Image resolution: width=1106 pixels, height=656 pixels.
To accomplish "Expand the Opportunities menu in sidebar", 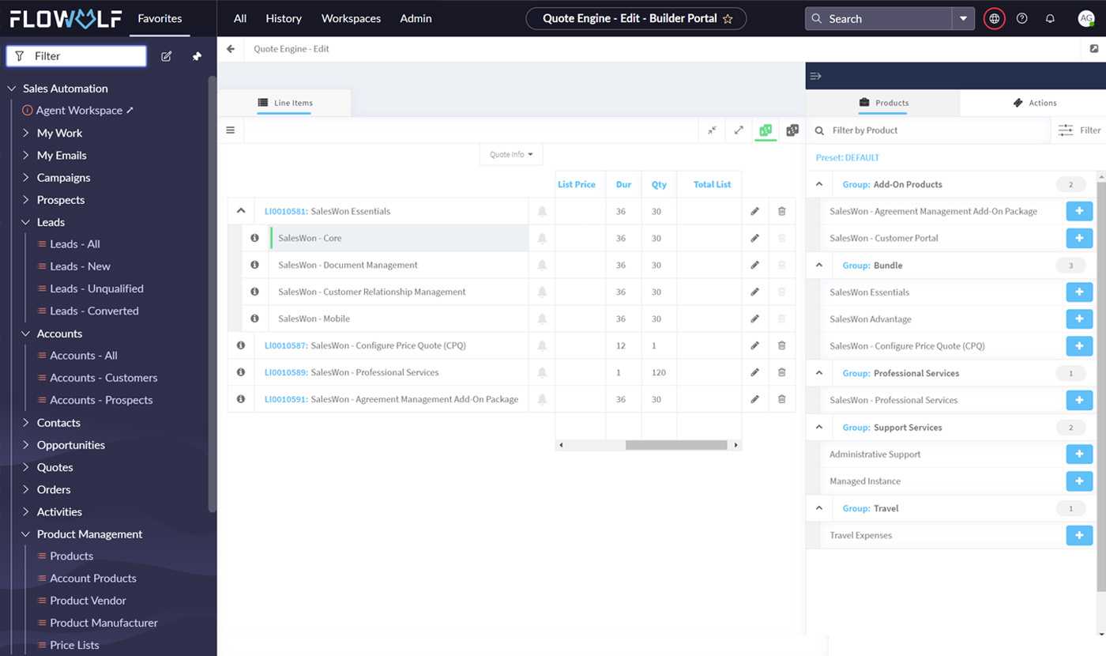I will (25, 445).
